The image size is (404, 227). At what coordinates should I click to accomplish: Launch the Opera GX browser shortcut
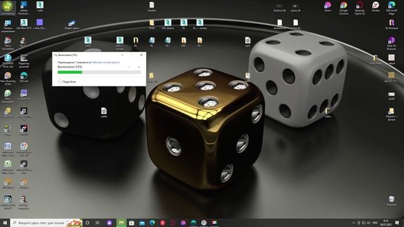(x=360, y=8)
